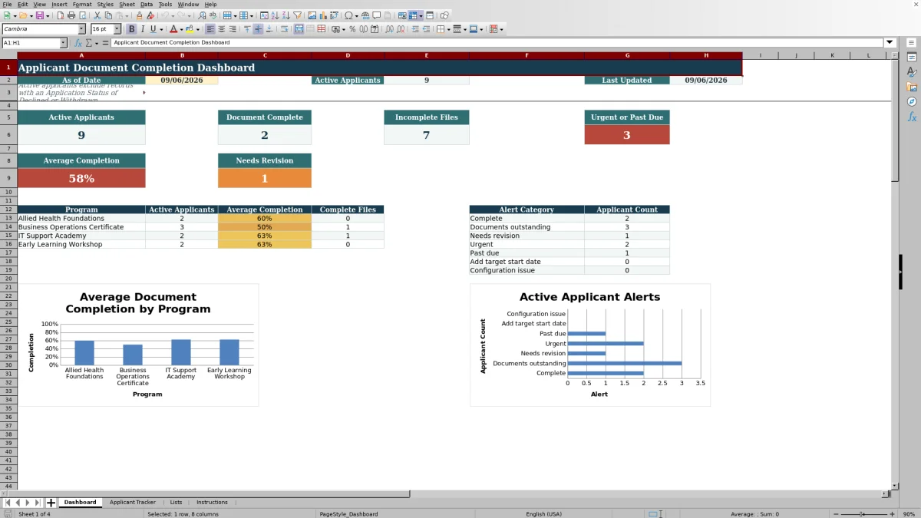Open the Data menu
Image resolution: width=921 pixels, height=518 pixels.
pyautogui.click(x=147, y=5)
